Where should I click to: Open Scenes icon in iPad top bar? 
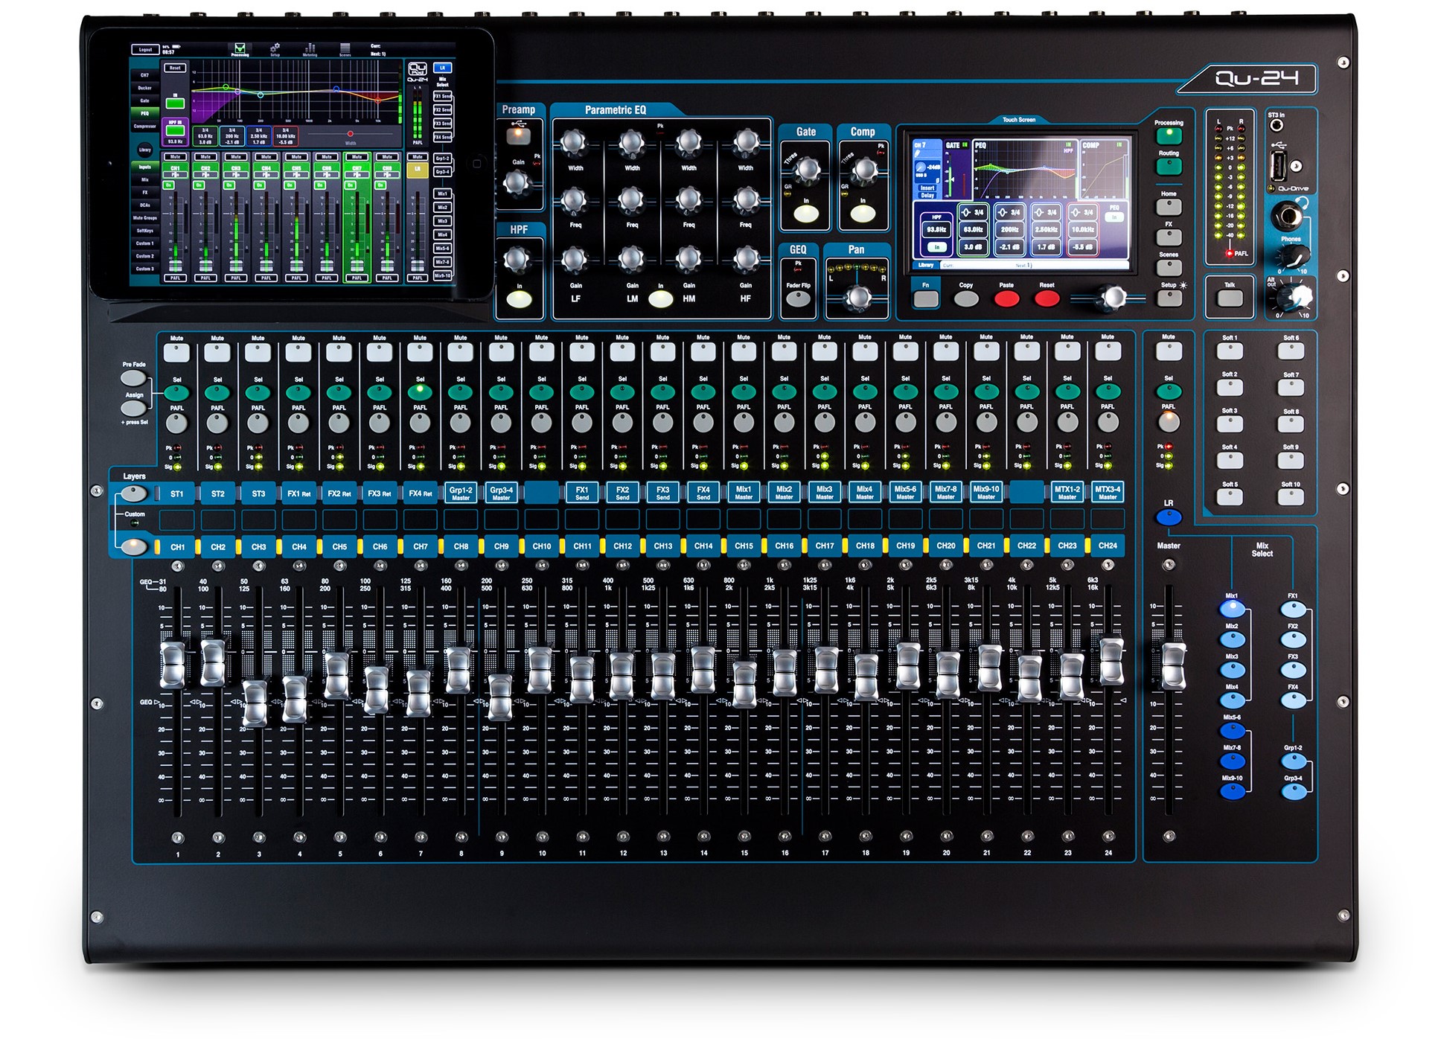(345, 49)
